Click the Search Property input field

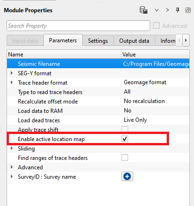pos(78,25)
